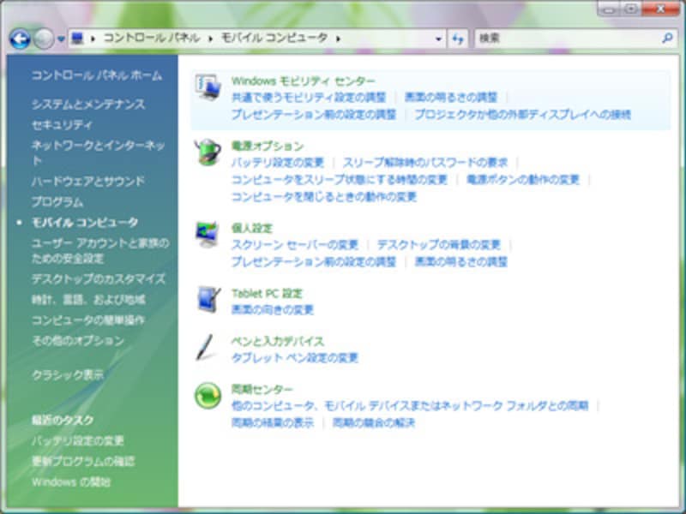Click inside the 検索 search field
This screenshot has height=514, width=686.
566,39
